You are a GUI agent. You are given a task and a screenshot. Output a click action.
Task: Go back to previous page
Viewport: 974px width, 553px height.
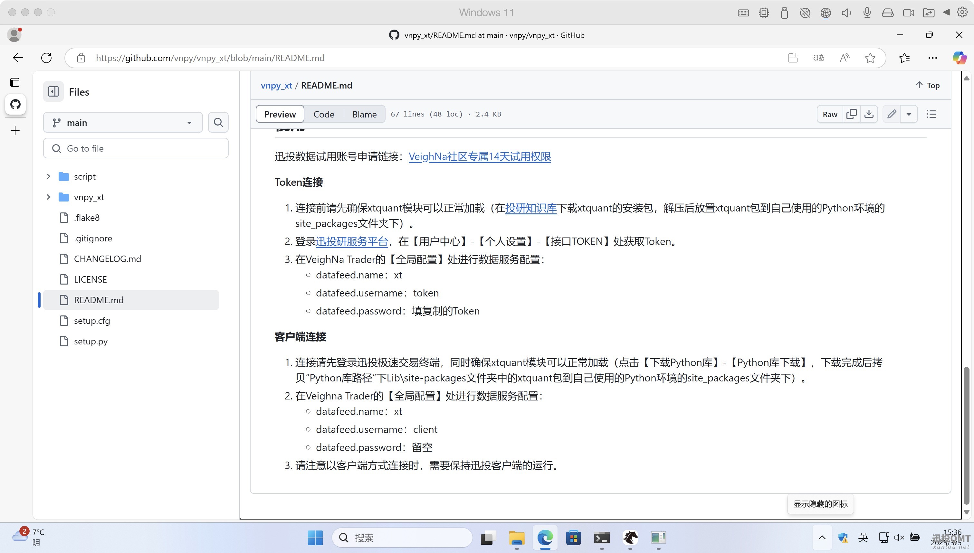click(x=18, y=58)
